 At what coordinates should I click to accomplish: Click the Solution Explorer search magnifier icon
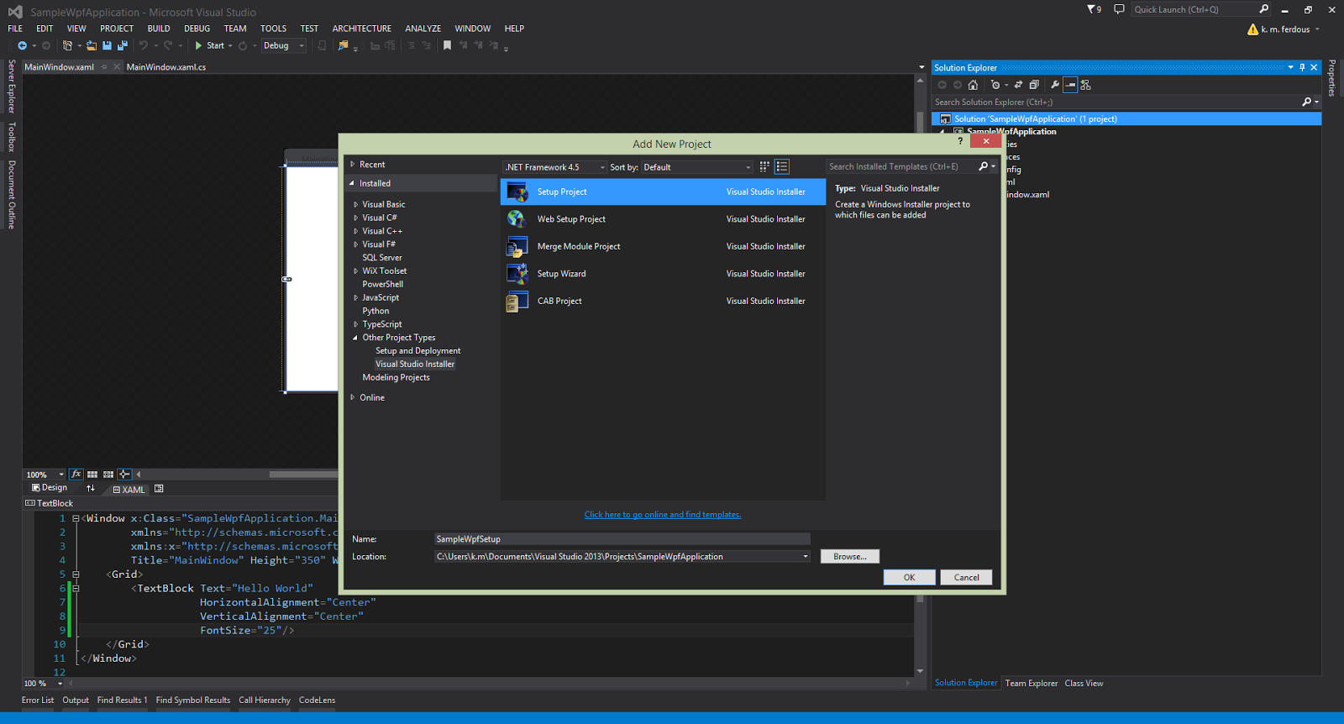tap(1306, 102)
